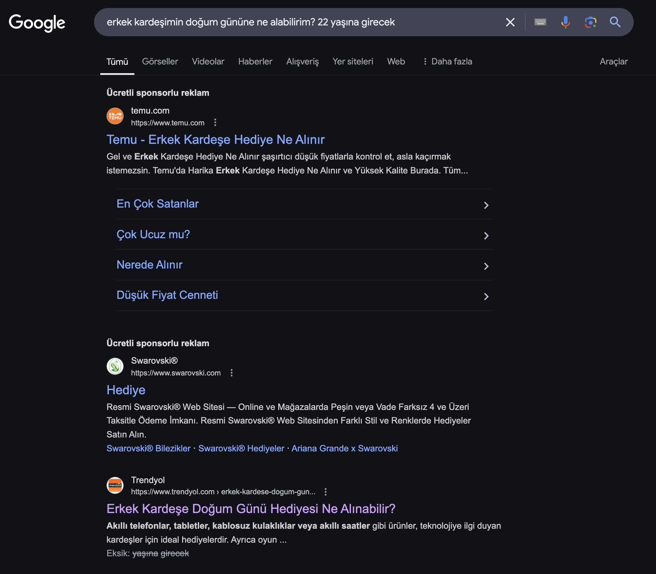
Task: Switch to the Web tab
Action: [396, 62]
